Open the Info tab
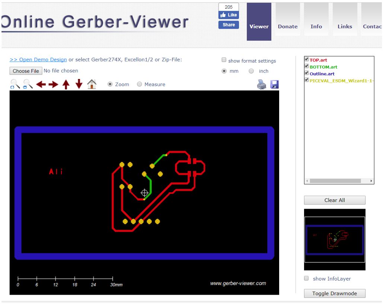This screenshot has height=304, width=383. 316,26
